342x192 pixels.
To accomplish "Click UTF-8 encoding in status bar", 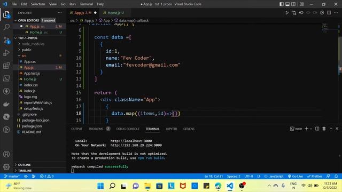I will click(x=248, y=177).
